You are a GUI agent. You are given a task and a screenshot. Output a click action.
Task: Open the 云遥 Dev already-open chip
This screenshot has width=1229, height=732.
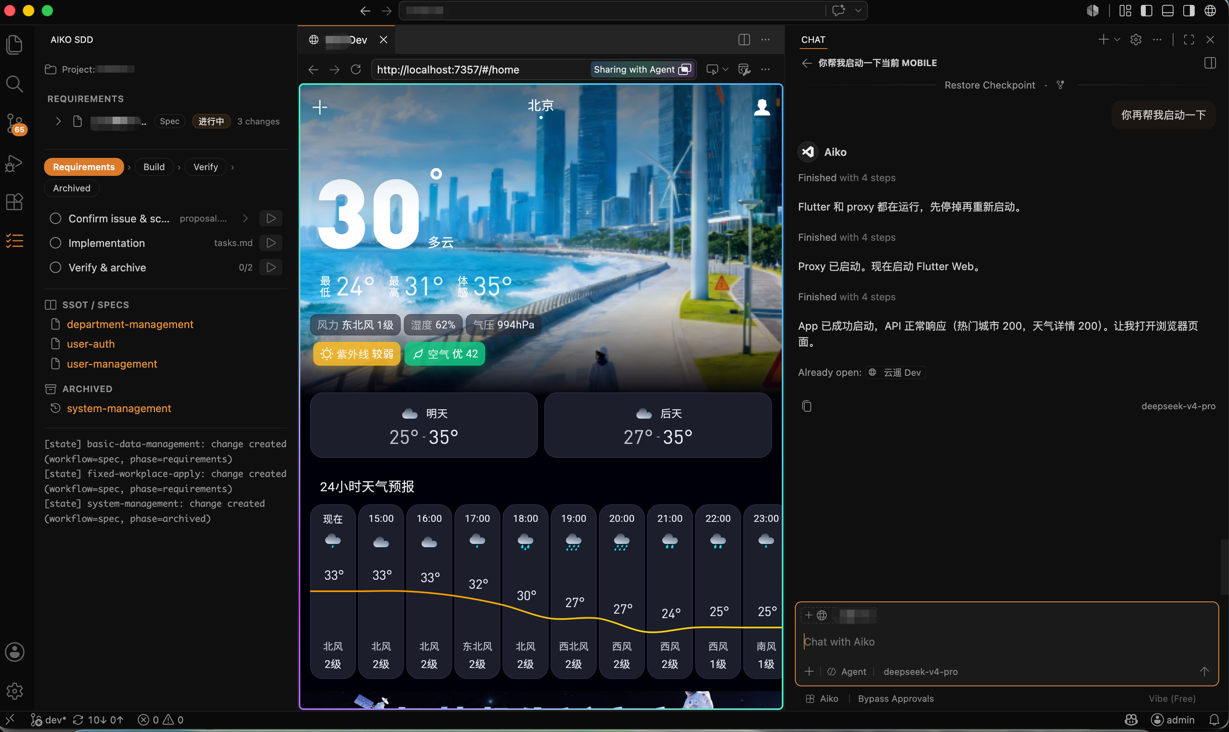click(x=895, y=373)
